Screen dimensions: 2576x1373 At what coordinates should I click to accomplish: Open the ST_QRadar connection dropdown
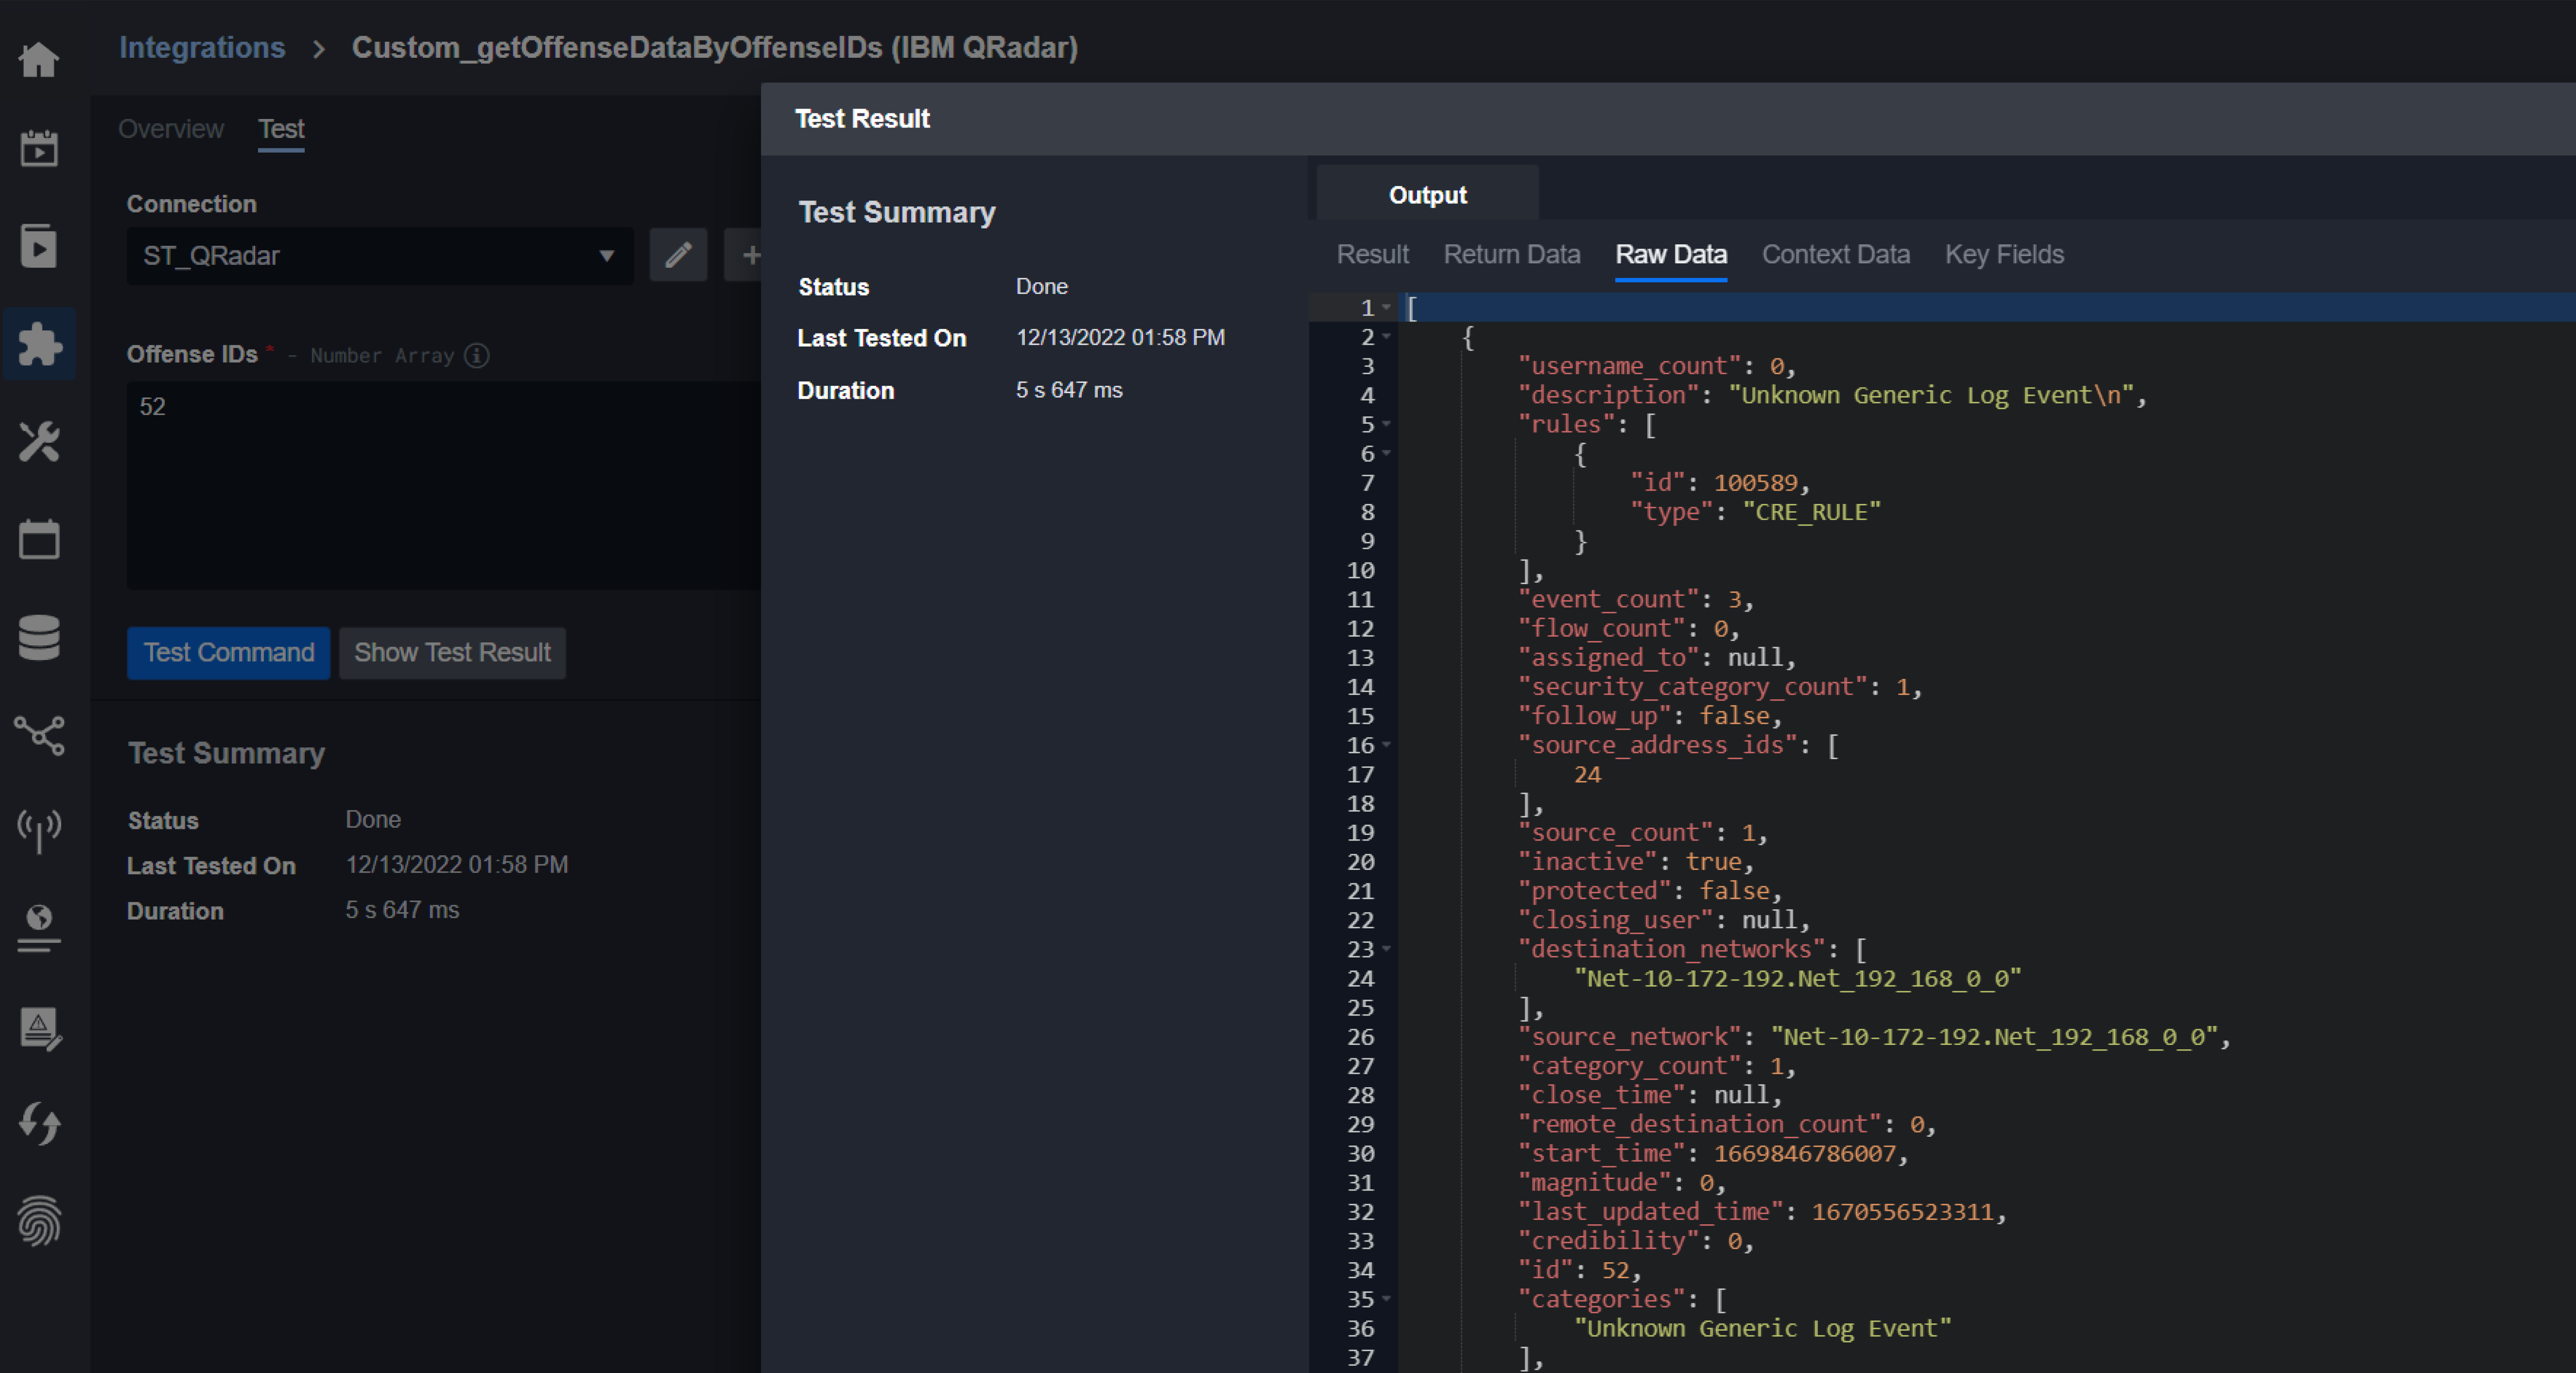[379, 256]
